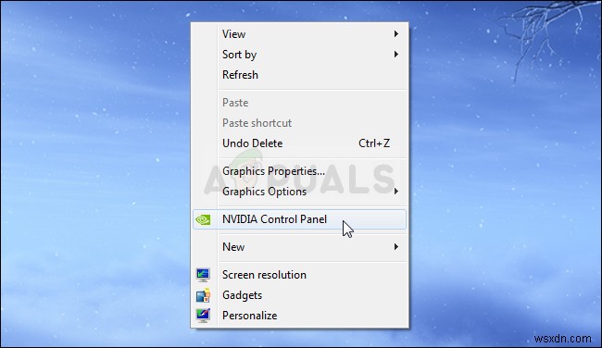Choose Undo Delete from the menu
Image resolution: width=602 pixels, height=348 pixels.
pos(299,143)
